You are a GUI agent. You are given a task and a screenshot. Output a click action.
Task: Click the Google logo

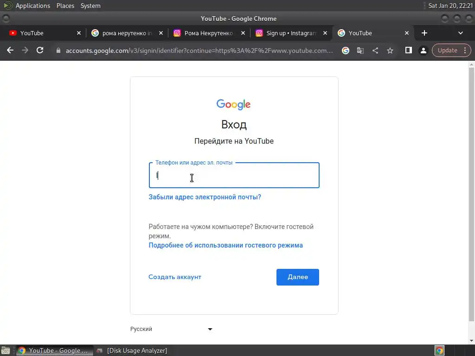[x=234, y=104]
